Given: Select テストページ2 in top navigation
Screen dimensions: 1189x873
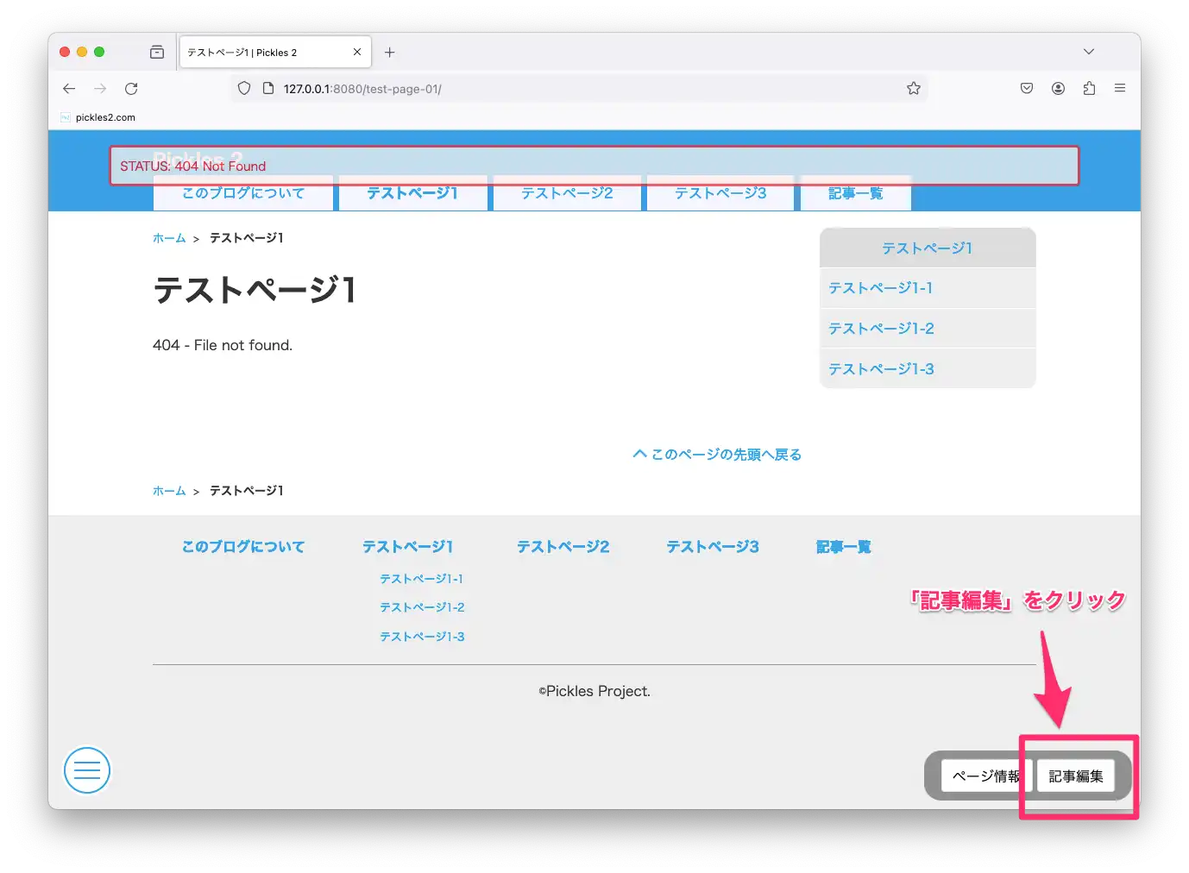Looking at the screenshot, I should [x=567, y=194].
